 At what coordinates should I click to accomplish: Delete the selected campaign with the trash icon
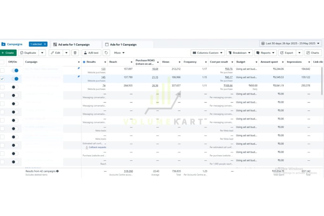[x=75, y=53]
